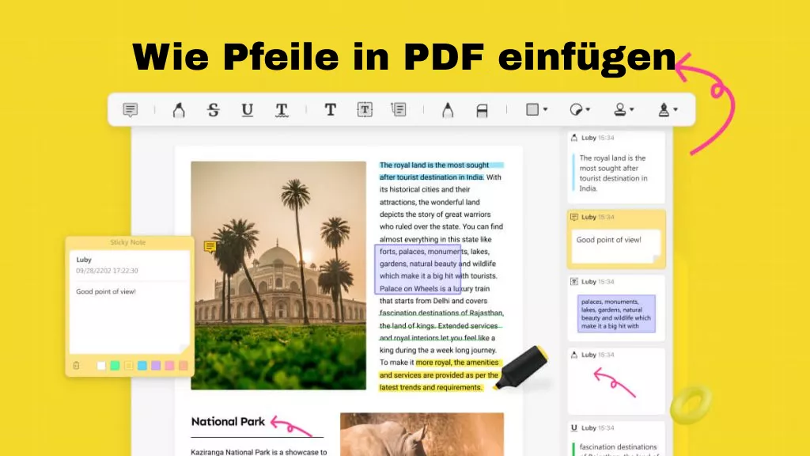Expand the stamp tool dropdown arrow
The height and width of the screenshot is (456, 810).
click(632, 109)
